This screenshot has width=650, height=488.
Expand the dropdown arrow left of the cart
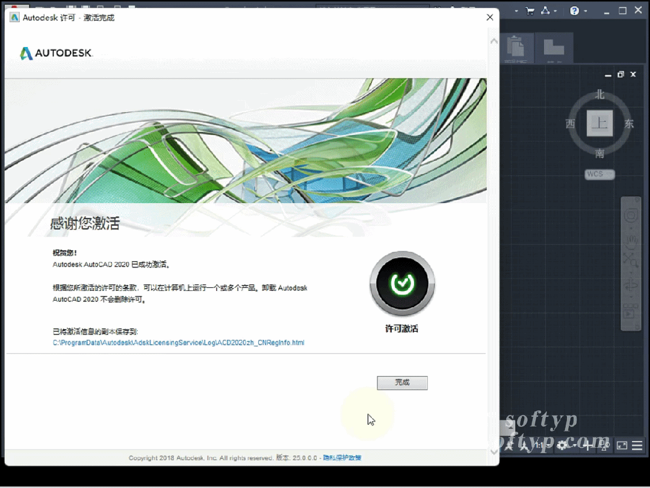pos(516,11)
